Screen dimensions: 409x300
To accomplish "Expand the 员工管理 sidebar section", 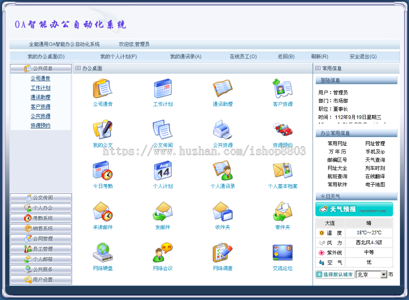I will (41, 249).
